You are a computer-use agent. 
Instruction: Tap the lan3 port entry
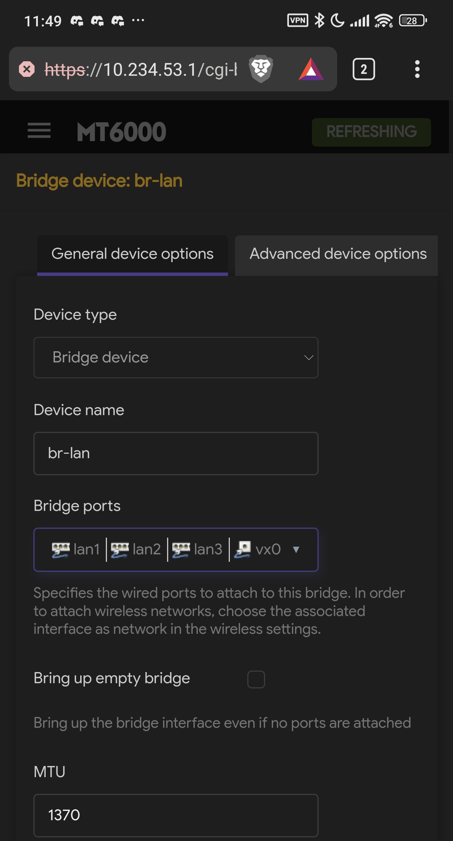click(x=198, y=550)
